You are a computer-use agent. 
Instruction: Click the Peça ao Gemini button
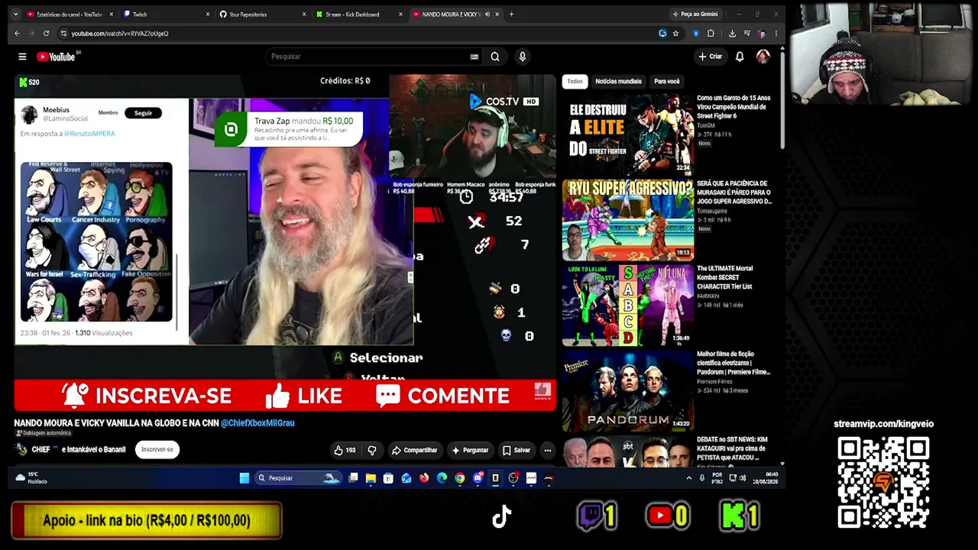[695, 15]
